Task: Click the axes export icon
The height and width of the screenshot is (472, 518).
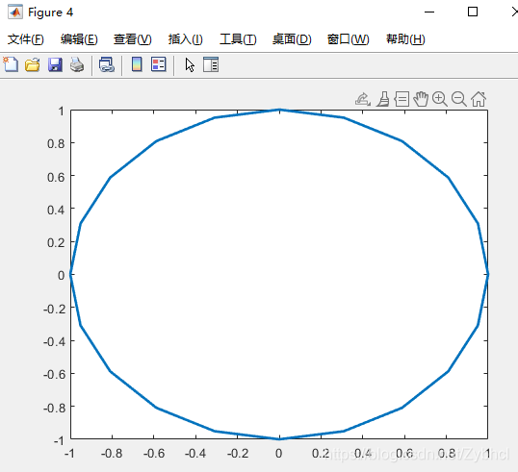Action: pyautogui.click(x=362, y=99)
